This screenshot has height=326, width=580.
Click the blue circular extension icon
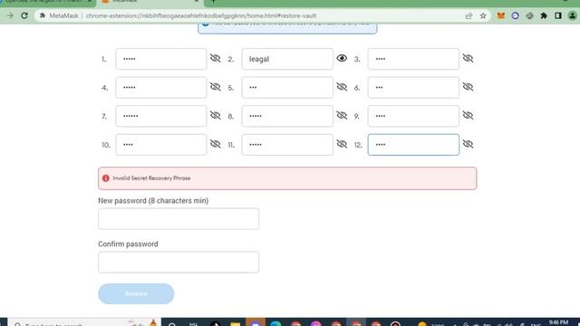tap(516, 15)
